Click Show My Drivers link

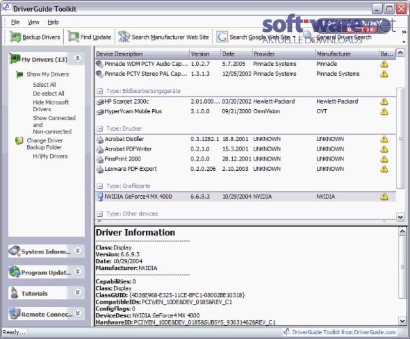48,75
